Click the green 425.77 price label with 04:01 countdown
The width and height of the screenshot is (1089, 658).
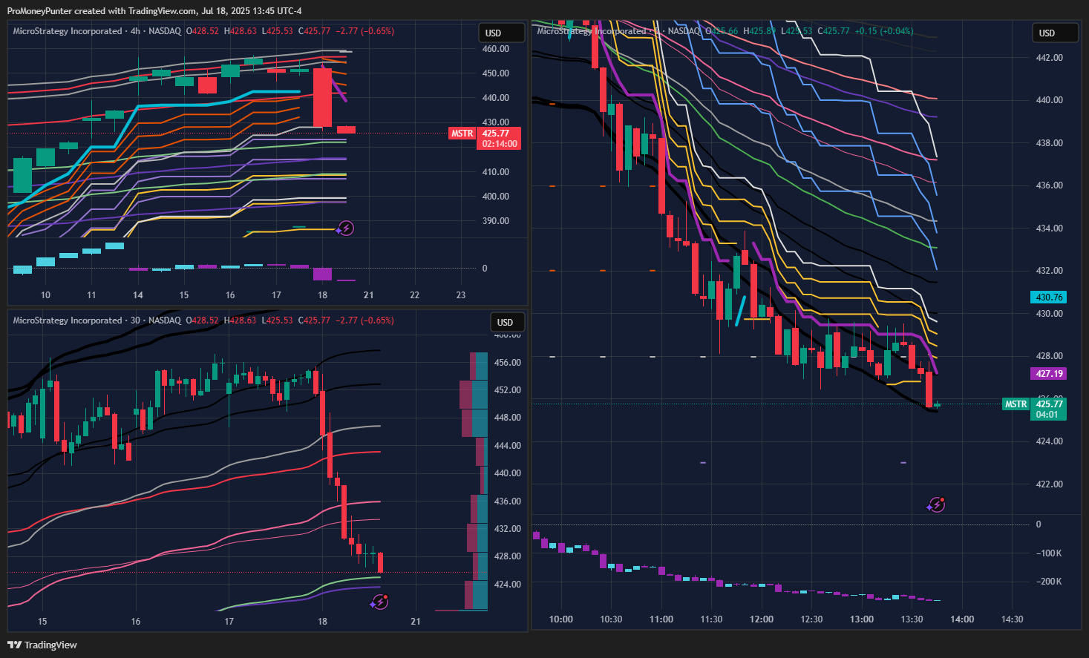pos(1049,409)
